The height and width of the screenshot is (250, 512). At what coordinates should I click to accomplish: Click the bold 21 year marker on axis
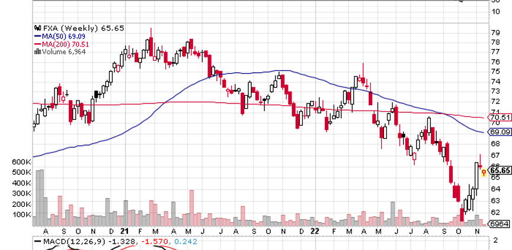coord(124,230)
